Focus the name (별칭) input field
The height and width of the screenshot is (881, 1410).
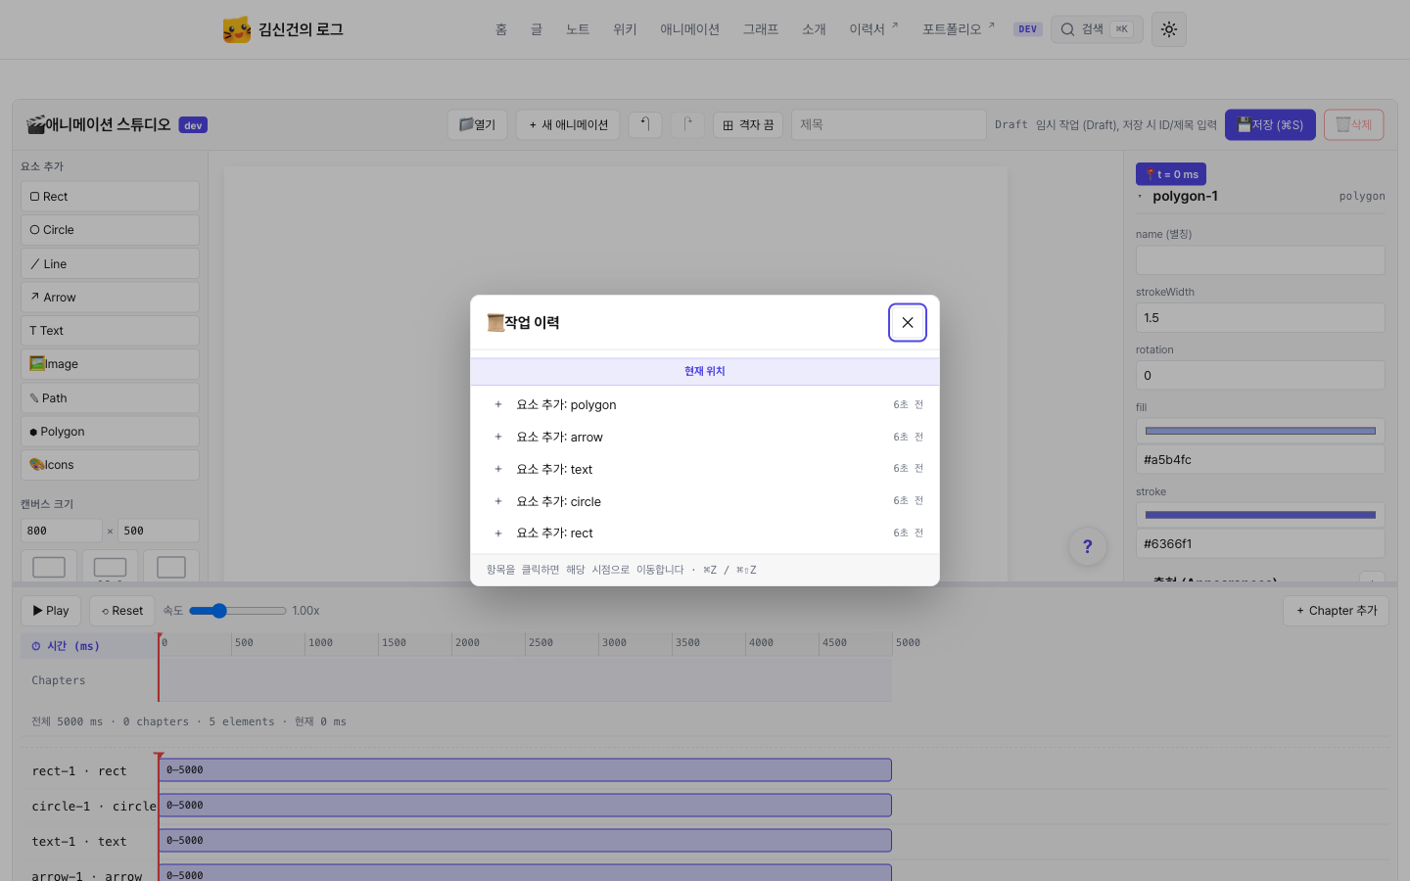click(x=1260, y=260)
